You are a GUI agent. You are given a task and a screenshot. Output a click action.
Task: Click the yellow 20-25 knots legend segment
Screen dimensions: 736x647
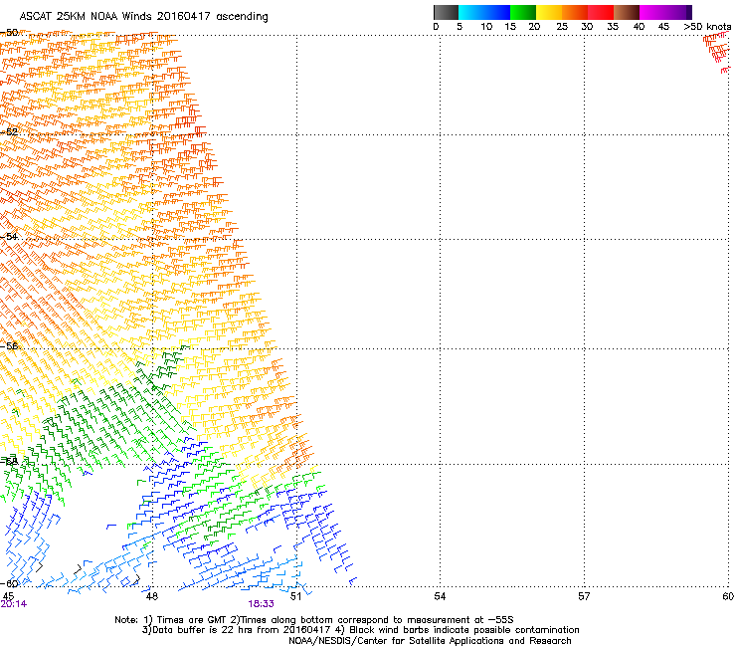tap(549, 12)
